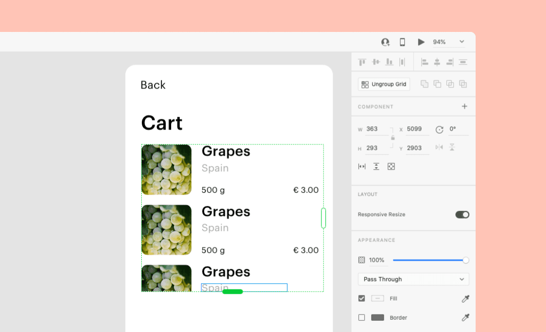Click the Ungroup Grid button

[384, 84]
